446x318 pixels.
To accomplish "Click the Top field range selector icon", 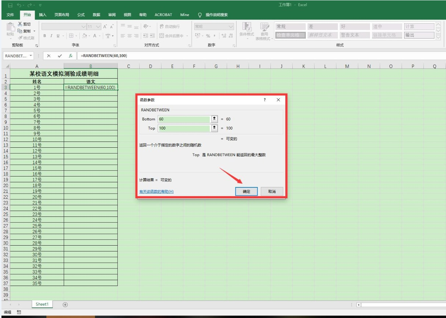I will point(215,128).
